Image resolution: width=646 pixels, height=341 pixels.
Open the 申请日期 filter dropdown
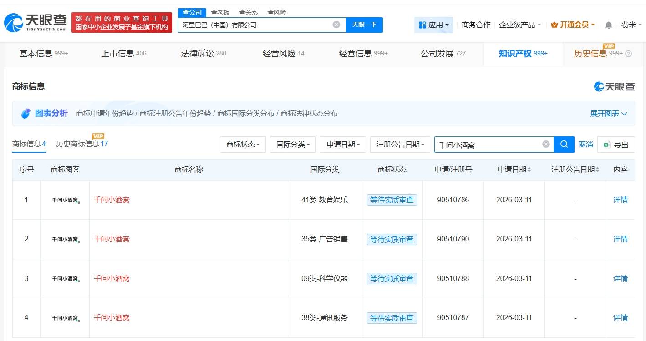pos(343,144)
